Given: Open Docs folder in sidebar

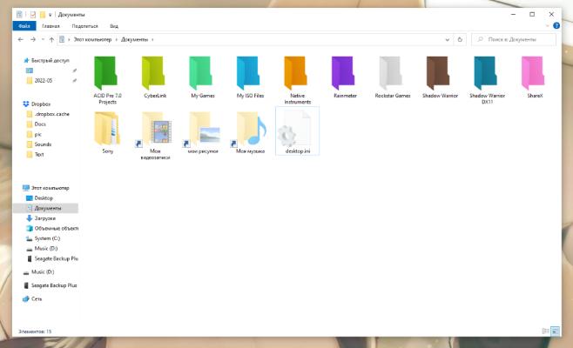Looking at the screenshot, I should coord(40,124).
